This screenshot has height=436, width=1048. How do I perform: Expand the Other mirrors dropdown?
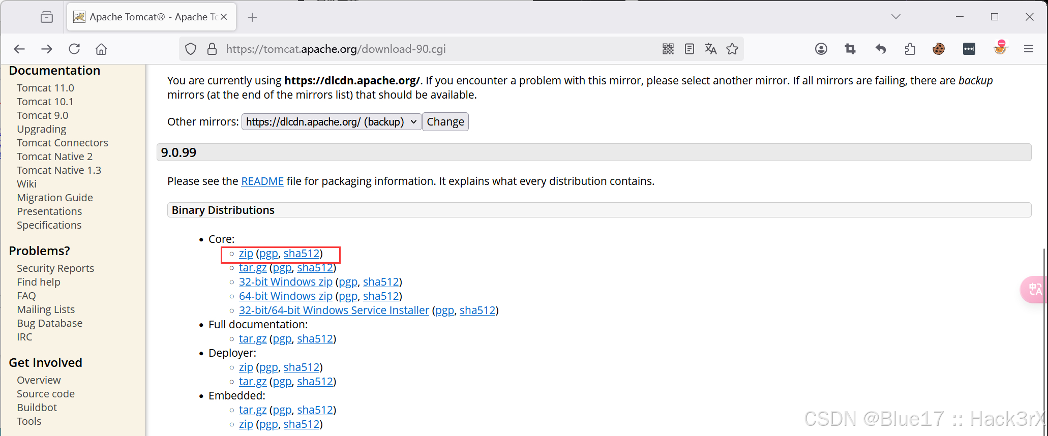332,122
